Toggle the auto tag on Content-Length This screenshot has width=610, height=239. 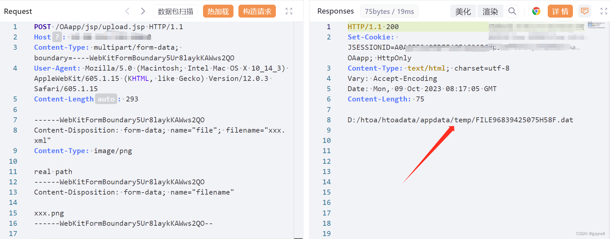coord(106,99)
